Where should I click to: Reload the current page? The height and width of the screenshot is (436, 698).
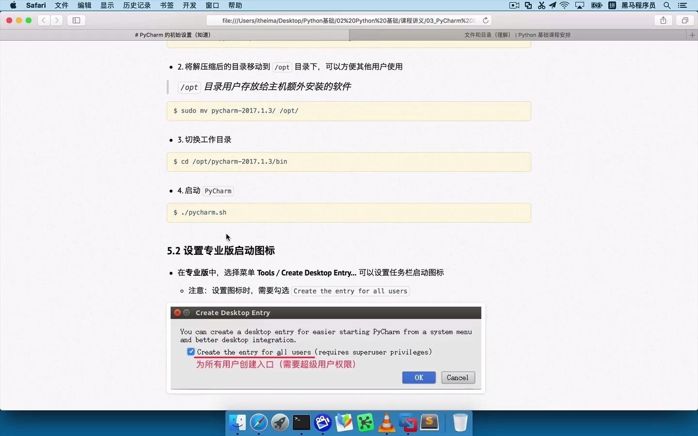pyautogui.click(x=485, y=20)
